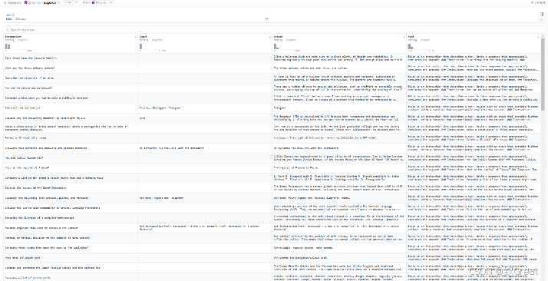Viewport: 548px width, 281px height.
Task: Select the 'Identify the odd one out' row
Action: point(272,108)
